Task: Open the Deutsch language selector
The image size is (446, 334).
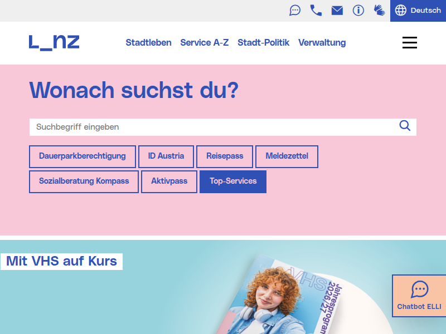Action: 418,11
